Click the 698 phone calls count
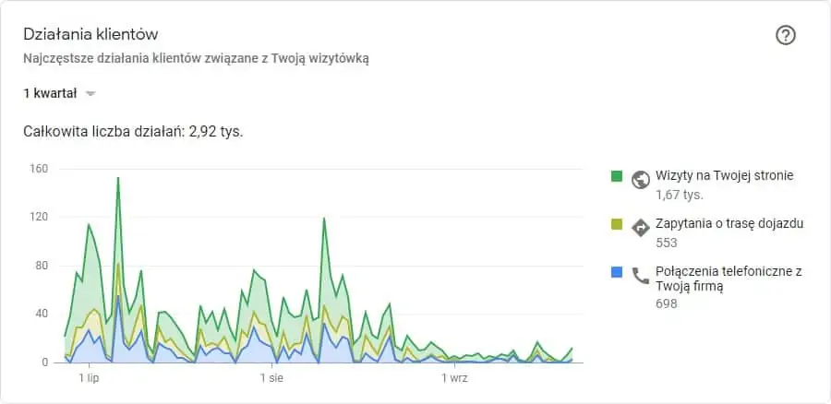831x404 pixels. [667, 303]
